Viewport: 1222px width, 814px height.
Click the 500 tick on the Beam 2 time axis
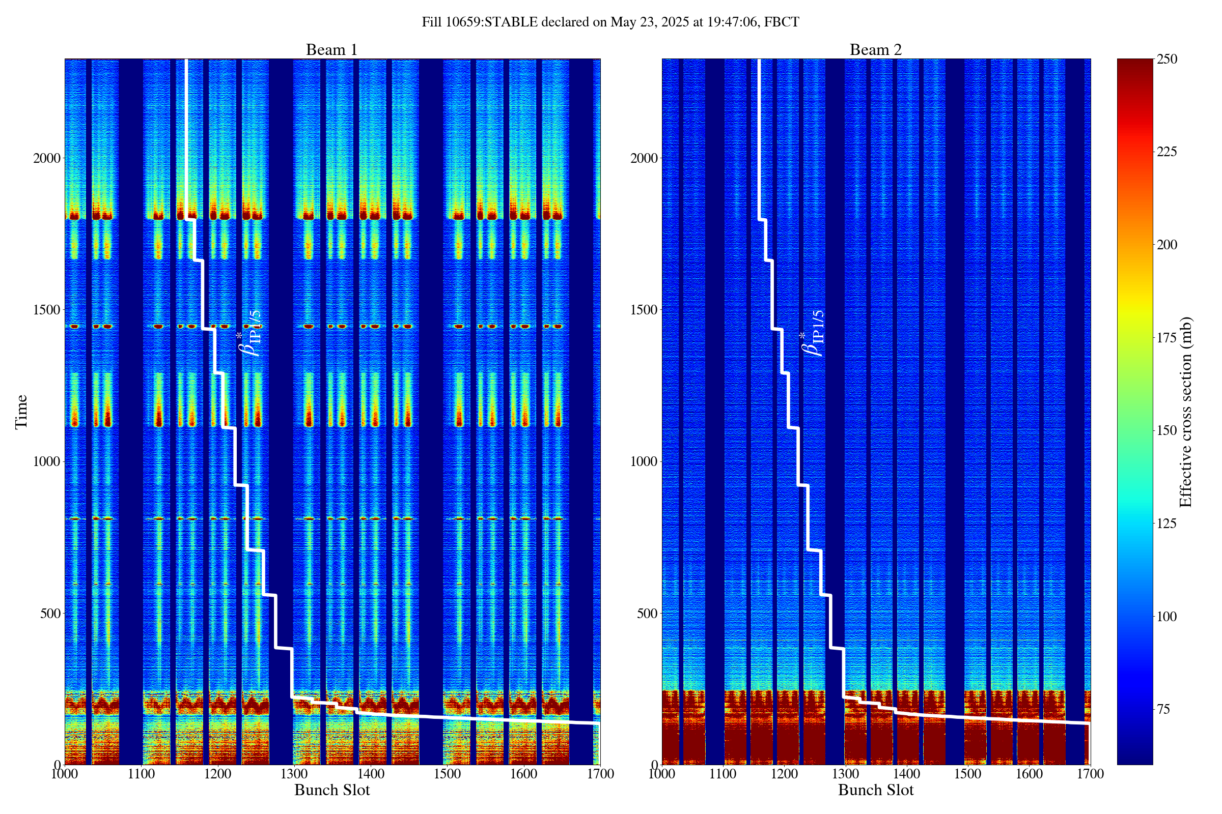(647, 614)
